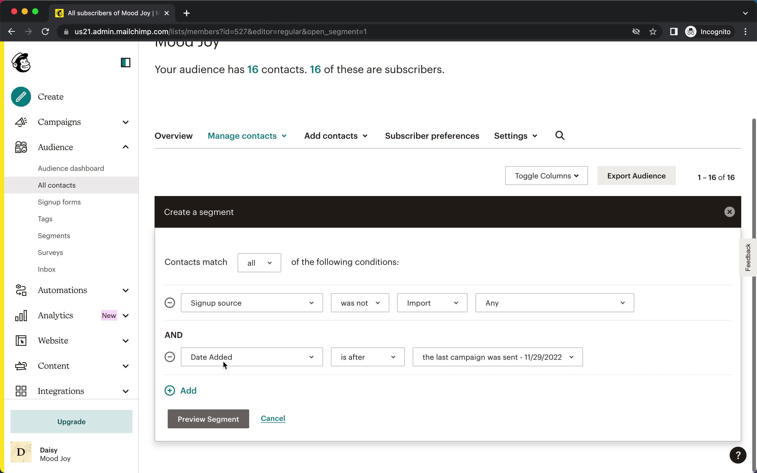The height and width of the screenshot is (473, 757).
Task: Bookmark this page with the star icon
Action: [x=653, y=32]
